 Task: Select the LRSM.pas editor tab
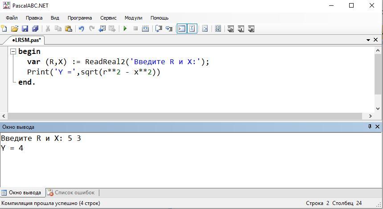(x=26, y=40)
